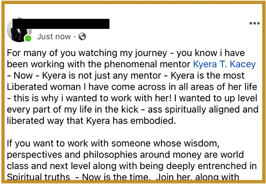Screen dimensions: 266x184
Task: Click the dot separator after "Just now"
Action: click(74, 37)
